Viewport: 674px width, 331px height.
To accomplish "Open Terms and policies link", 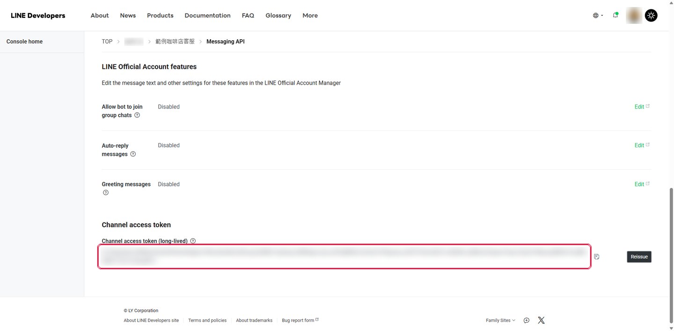I will 207,320.
